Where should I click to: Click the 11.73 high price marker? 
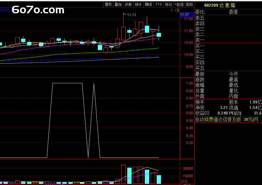[132, 15]
